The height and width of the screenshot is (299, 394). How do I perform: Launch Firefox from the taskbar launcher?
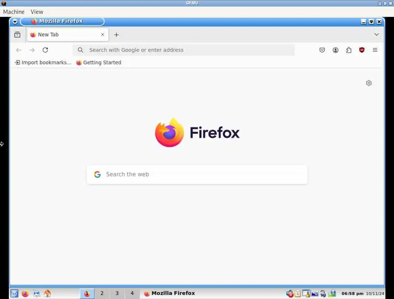tap(25, 293)
